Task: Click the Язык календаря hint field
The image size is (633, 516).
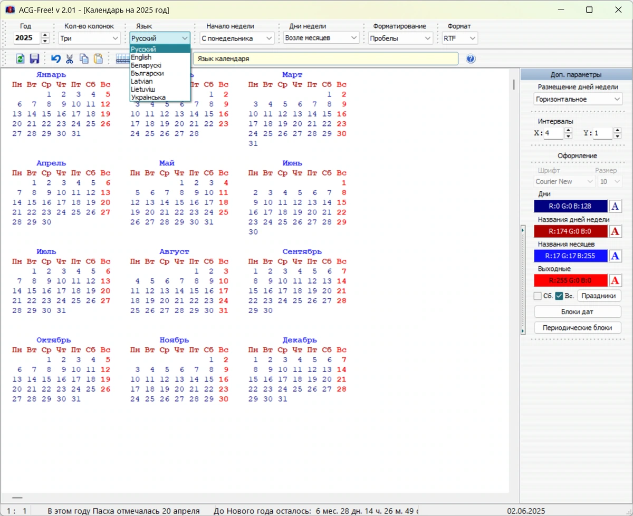Action: pos(325,59)
